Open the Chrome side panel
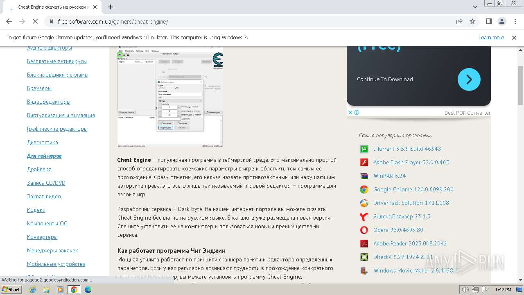This screenshot has height=295, width=524. pos(489,22)
